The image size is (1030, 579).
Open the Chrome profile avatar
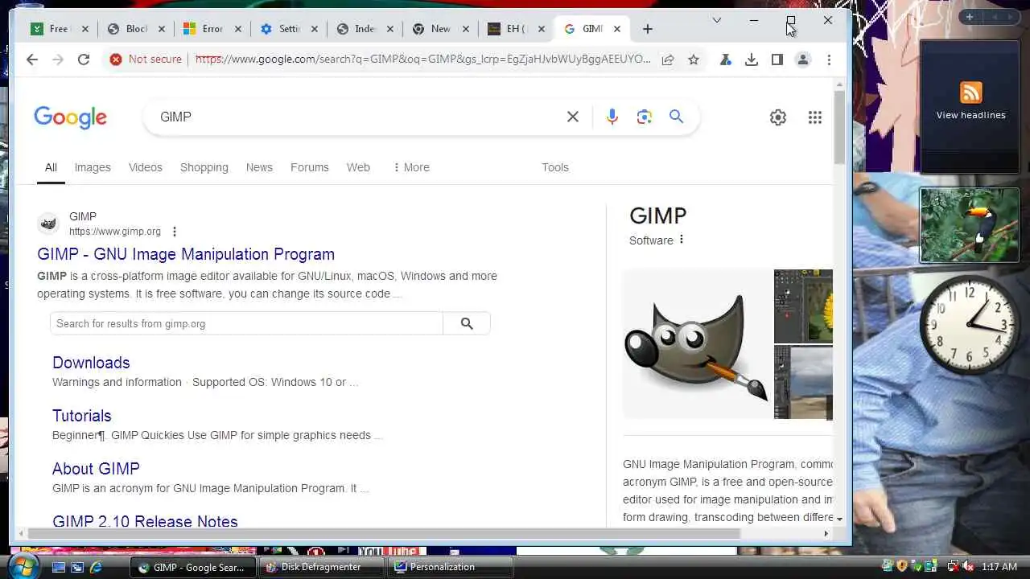coord(803,60)
